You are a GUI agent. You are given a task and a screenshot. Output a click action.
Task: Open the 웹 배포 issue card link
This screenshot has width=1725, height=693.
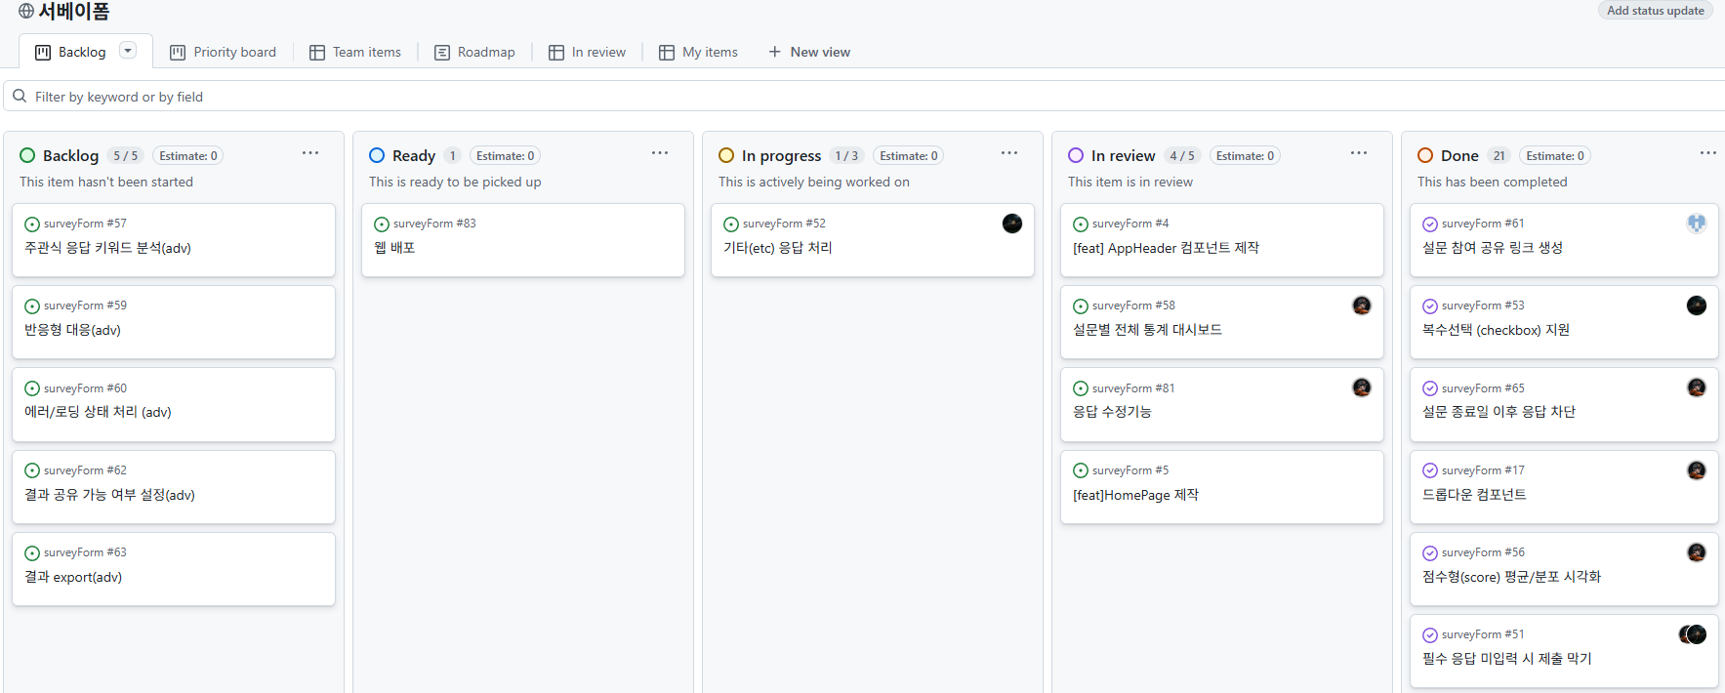click(394, 248)
